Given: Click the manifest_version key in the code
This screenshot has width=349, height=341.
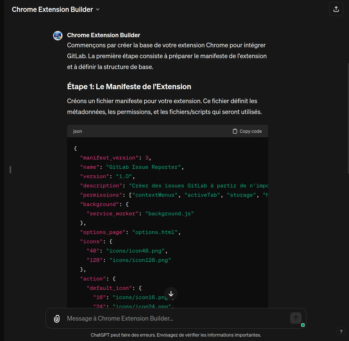Looking at the screenshot, I should point(109,158).
